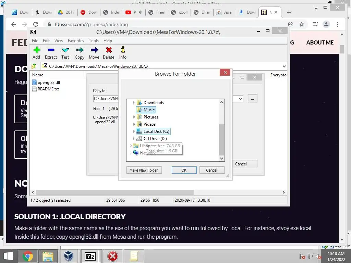Screen dimensions: 351x263
Task: Expand the Network node
Action: coord(131,153)
